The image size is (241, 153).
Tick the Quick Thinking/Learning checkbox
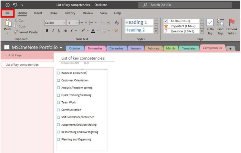click(58, 95)
